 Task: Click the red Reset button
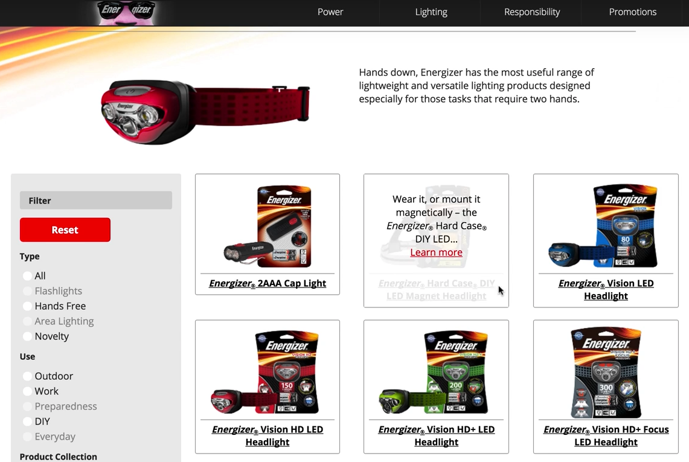tap(65, 230)
